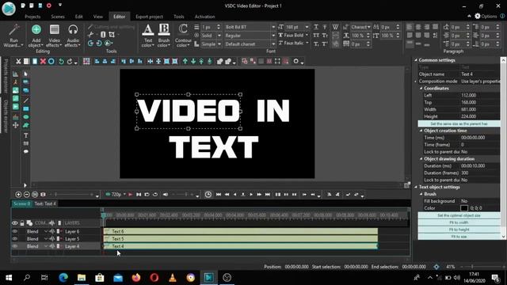Open the font family dropdown
The image size is (507, 285).
pyautogui.click(x=273, y=27)
